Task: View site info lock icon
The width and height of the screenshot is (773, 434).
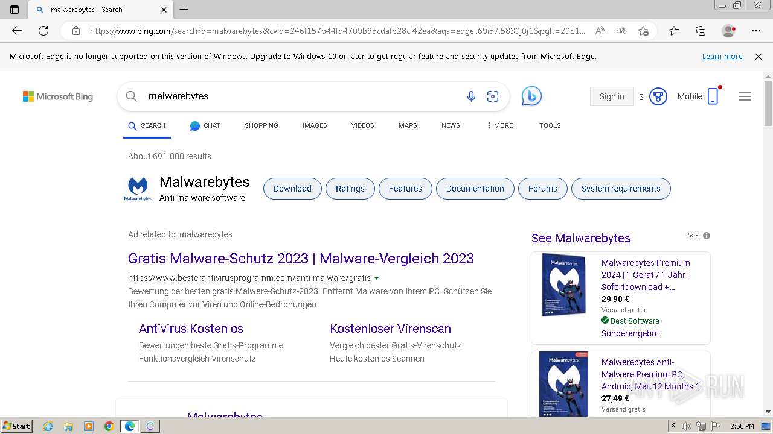Action: (x=76, y=31)
